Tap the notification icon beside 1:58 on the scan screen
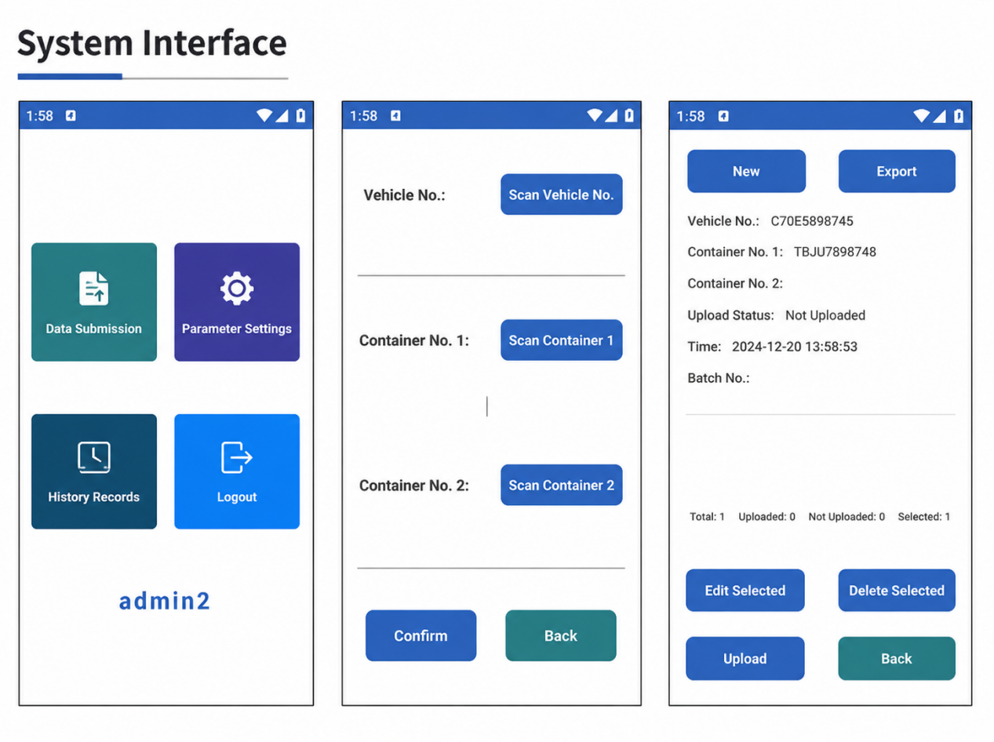Viewport: 994px width, 742px height. point(395,116)
